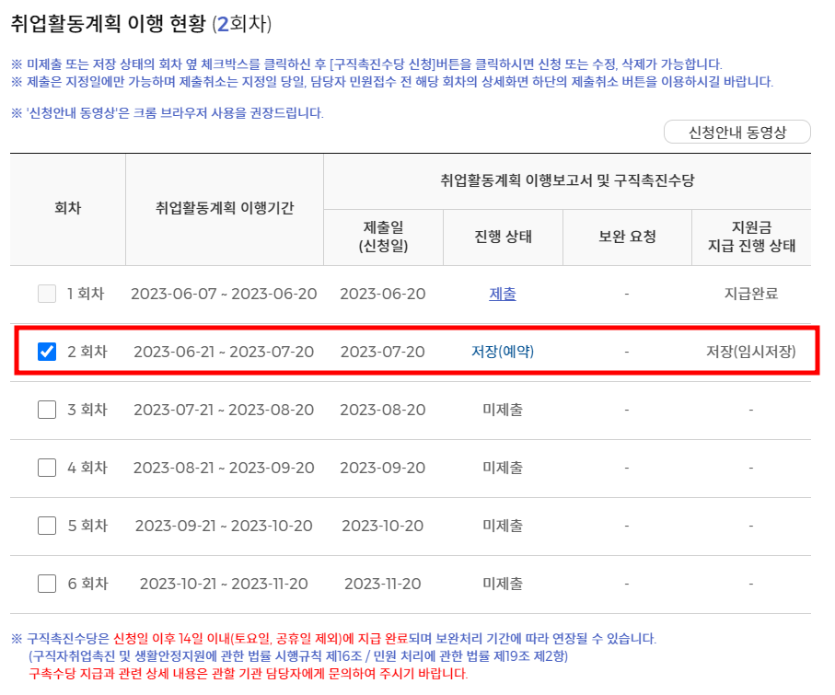
Task: Click the 보완 요청 column header
Action: click(x=627, y=237)
